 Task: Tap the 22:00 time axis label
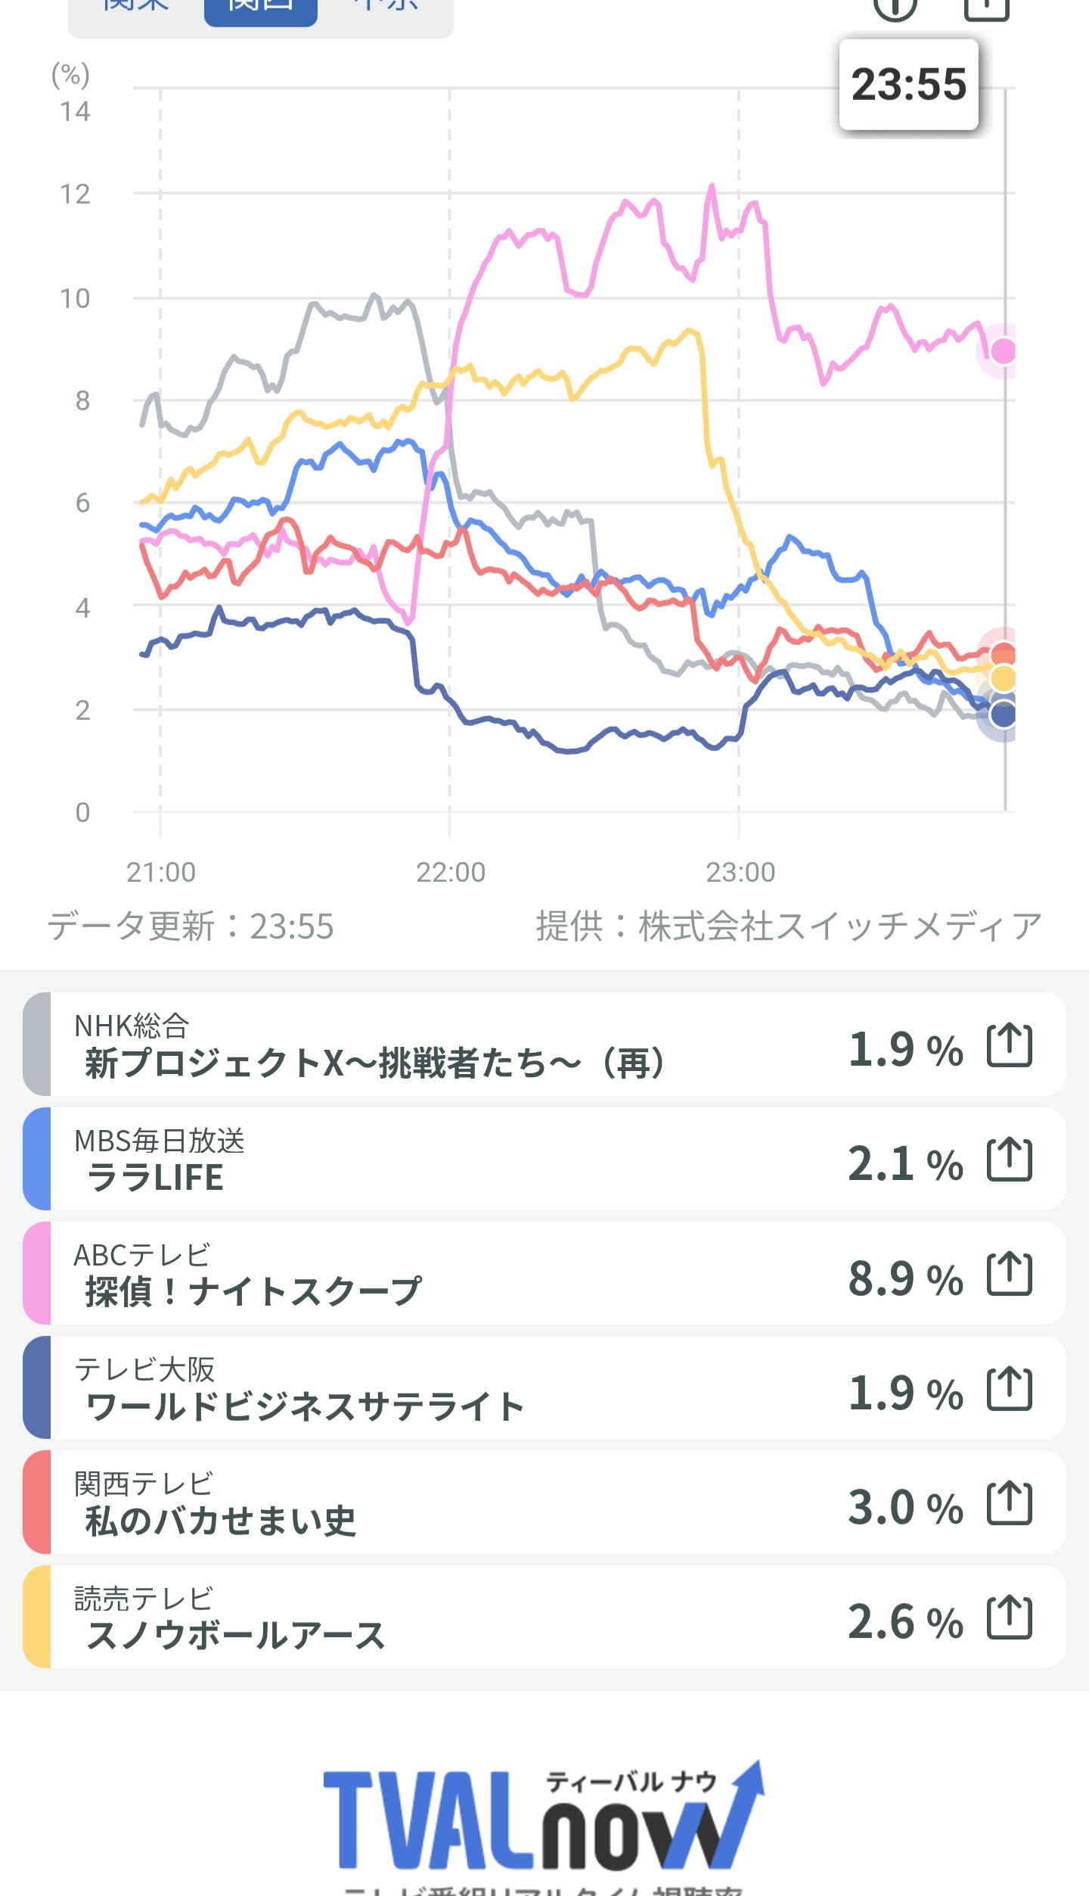tap(450, 873)
